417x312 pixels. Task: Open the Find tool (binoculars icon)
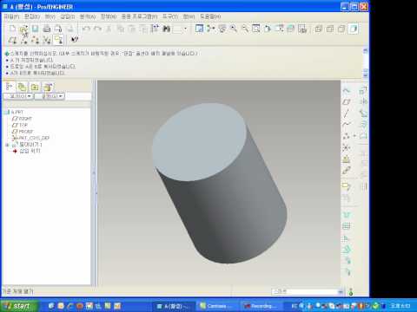(167, 29)
